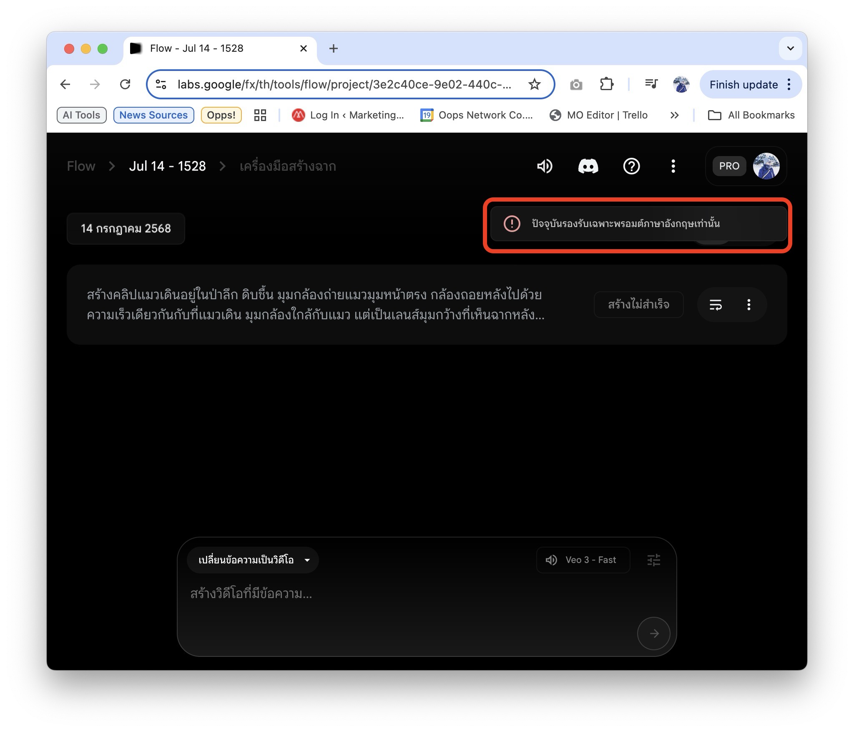Screen dimensions: 854x732
Task: Click the เครื่องมือสร้างฉาก breadcrumb
Action: pos(288,166)
